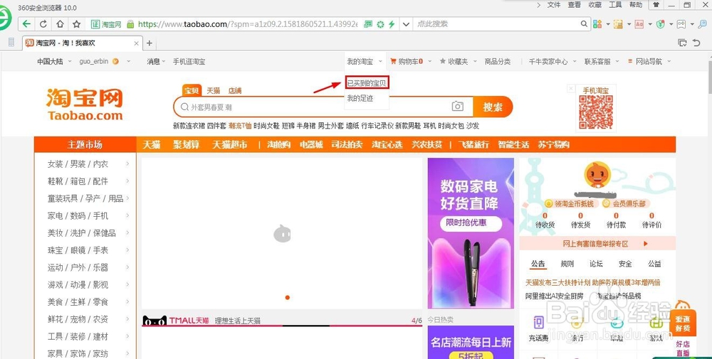Click the Tmall cat logo in the banner strip
This screenshot has width=712, height=359.
click(155, 321)
